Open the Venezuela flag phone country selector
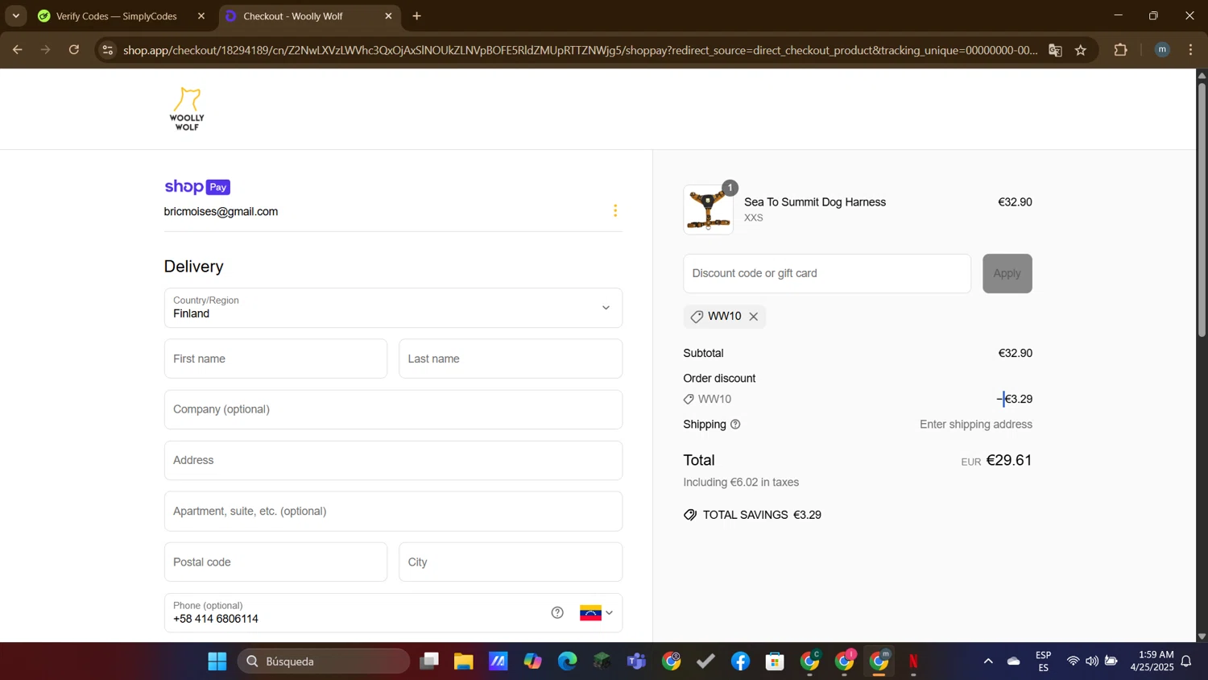1208x680 pixels. click(x=596, y=612)
